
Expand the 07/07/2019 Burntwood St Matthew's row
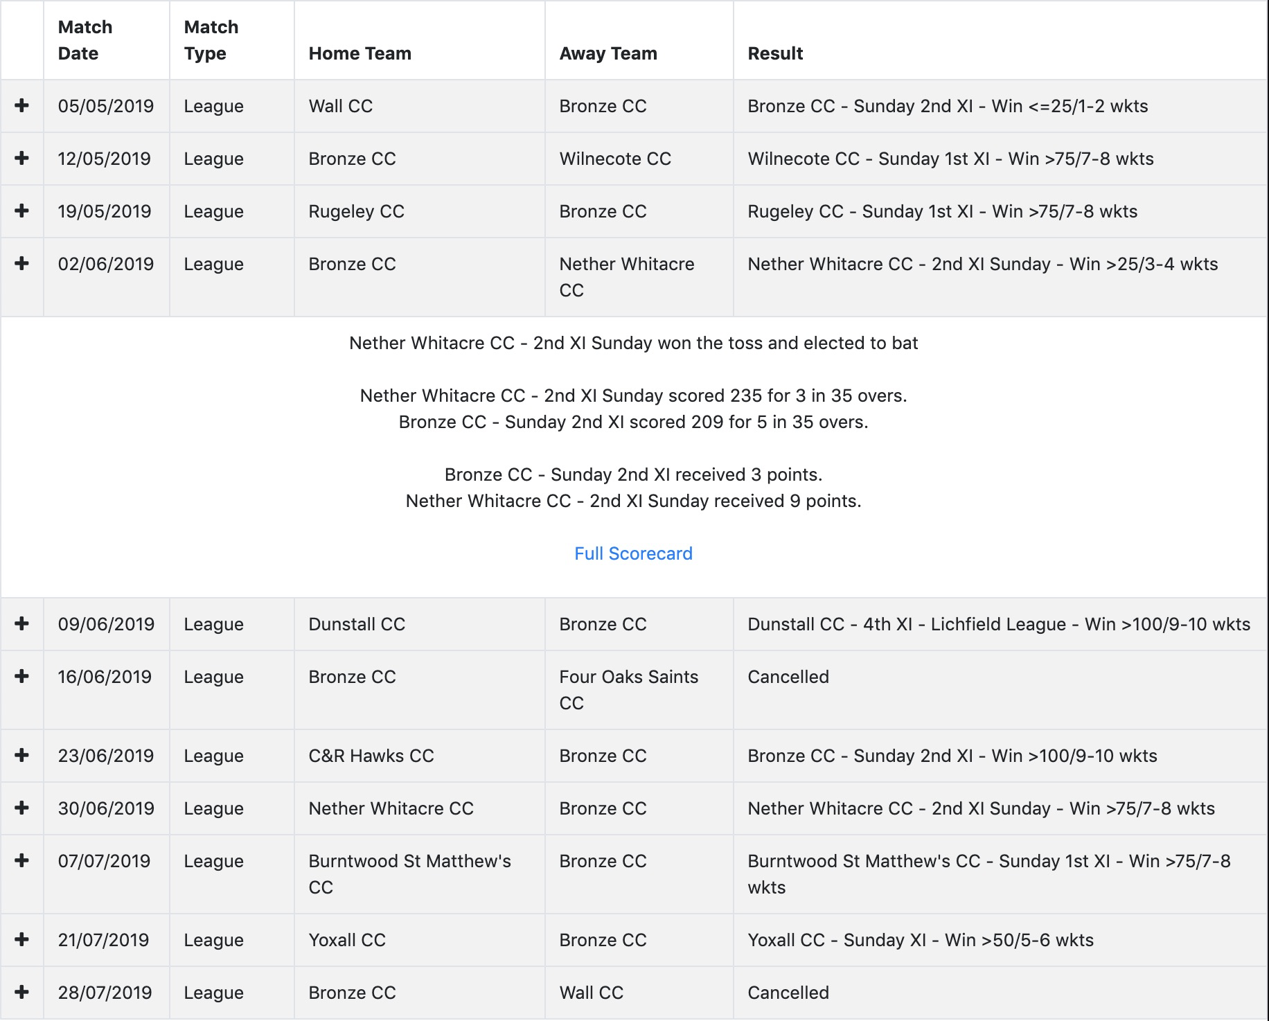(22, 860)
